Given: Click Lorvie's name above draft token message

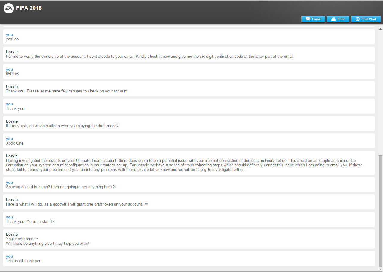Looking at the screenshot, I should (12, 200).
